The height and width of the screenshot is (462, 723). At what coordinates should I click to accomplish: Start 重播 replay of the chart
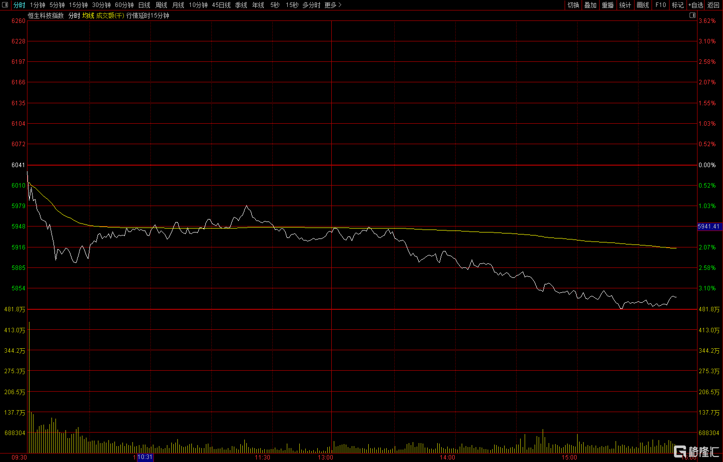click(608, 5)
